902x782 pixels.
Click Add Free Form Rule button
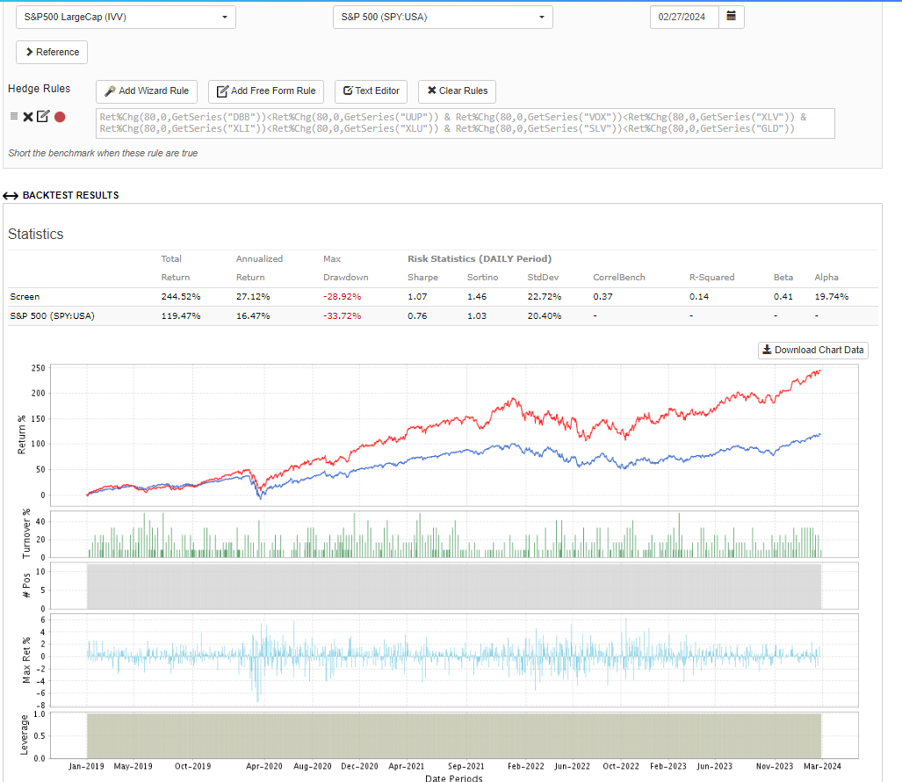click(x=266, y=91)
